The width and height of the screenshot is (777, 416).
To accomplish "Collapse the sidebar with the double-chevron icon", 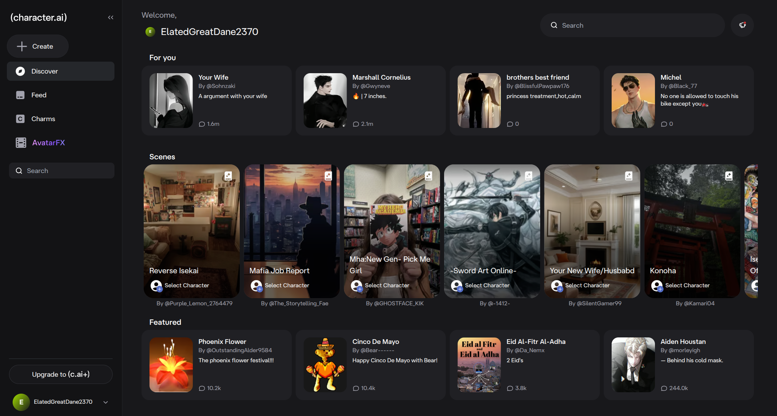I will click(110, 17).
